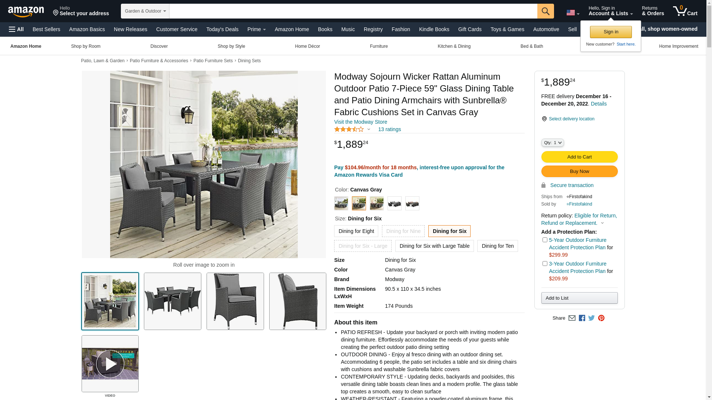This screenshot has height=400, width=712.
Task: Open Today's Deals nav item
Action: pos(222,29)
